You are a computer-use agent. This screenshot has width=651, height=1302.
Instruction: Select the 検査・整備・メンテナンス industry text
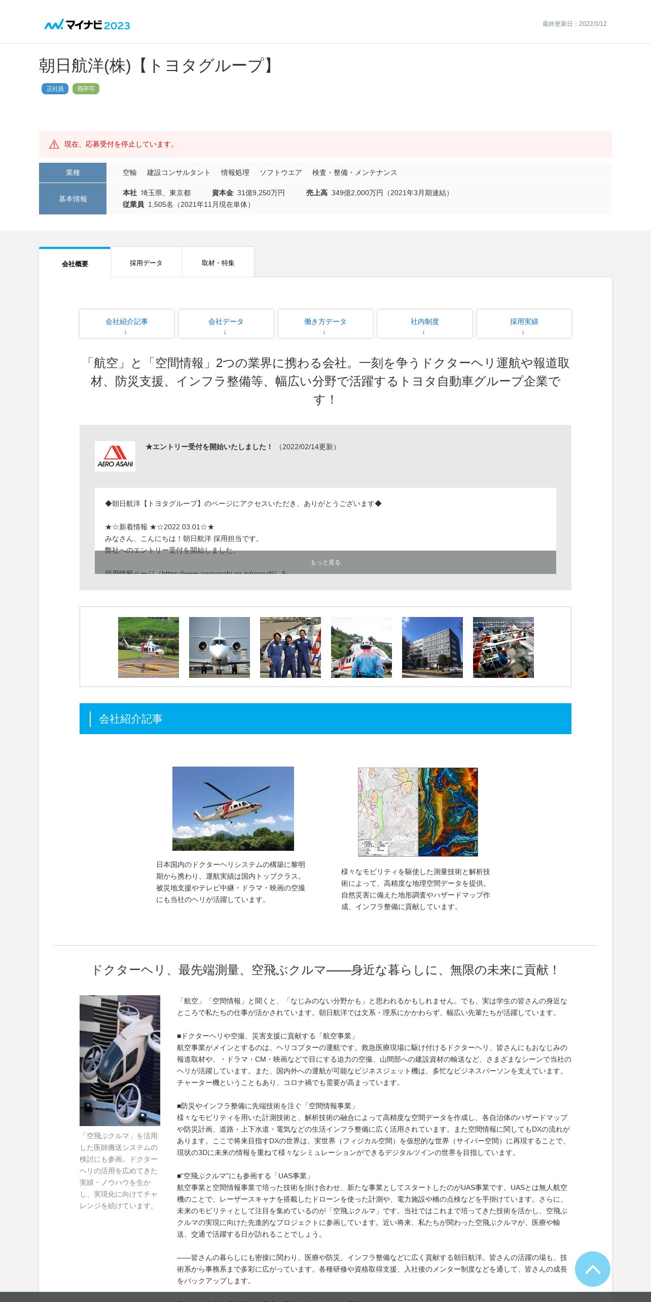click(x=355, y=172)
